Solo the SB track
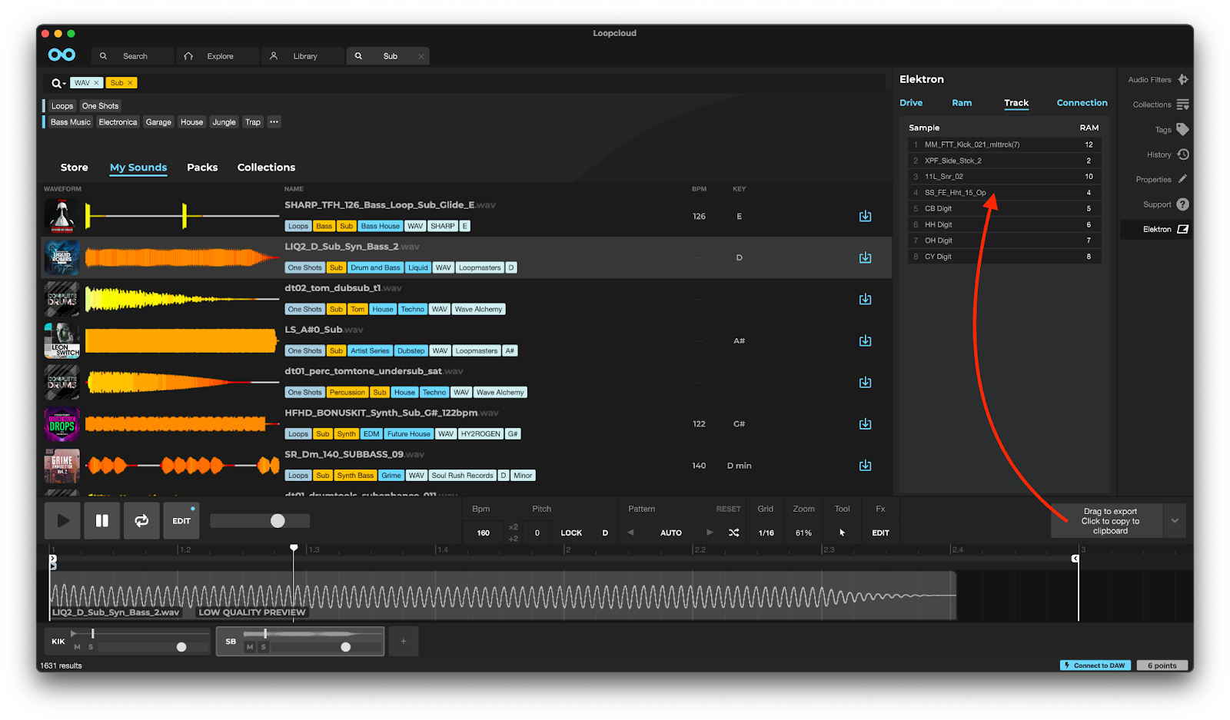Screen dimensions: 1230x720 tap(263, 647)
